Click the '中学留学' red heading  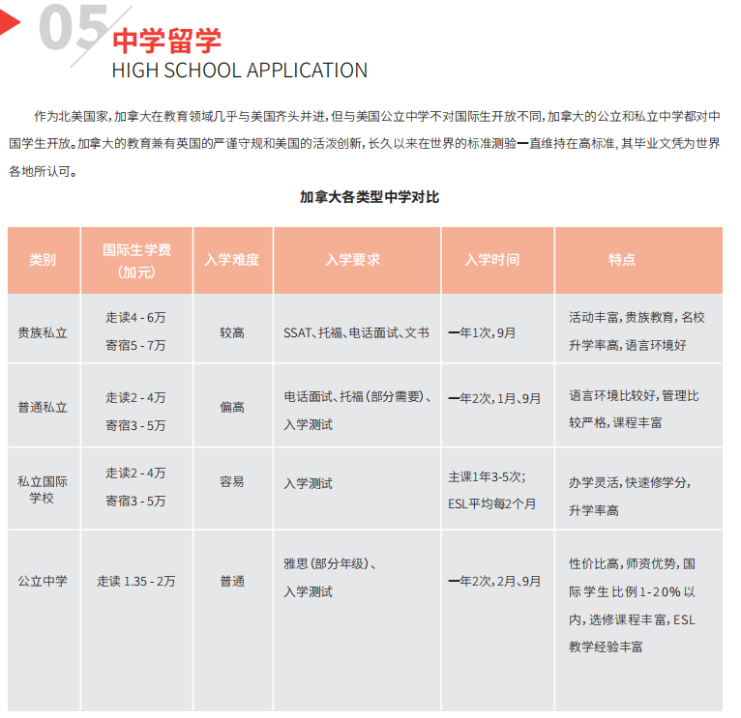[x=166, y=41]
